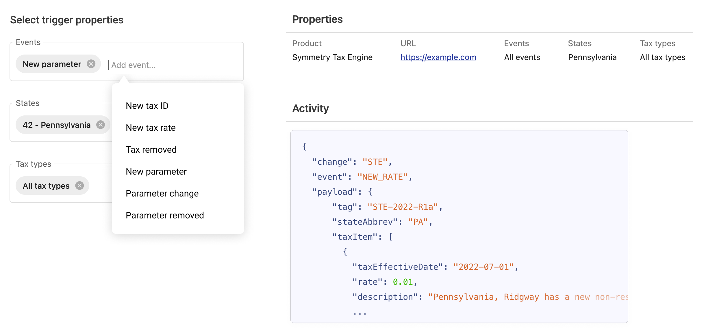Remove the 42 - Pennsylvania state chip
The image size is (704, 335).
point(101,125)
